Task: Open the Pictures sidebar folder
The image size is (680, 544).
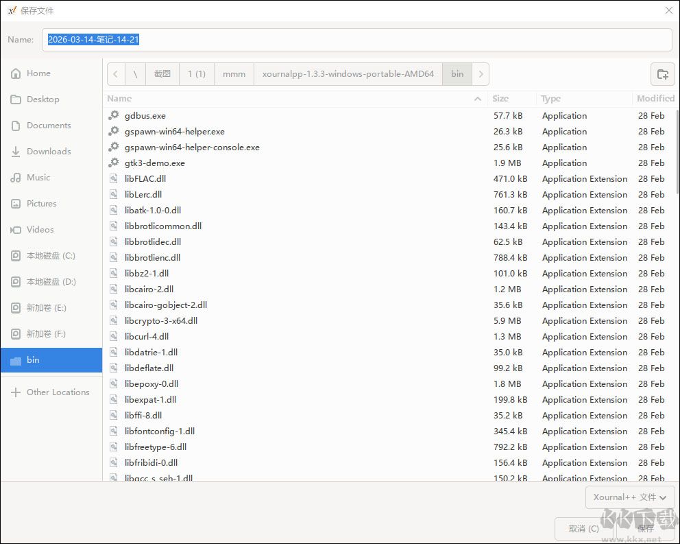Action: point(51,204)
